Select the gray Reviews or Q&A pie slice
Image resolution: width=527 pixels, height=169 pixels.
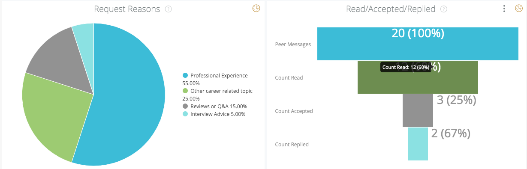[60, 60]
